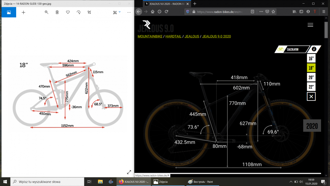Go to Firefox home page
Viewport: 330px width, 186px height.
(152, 11)
